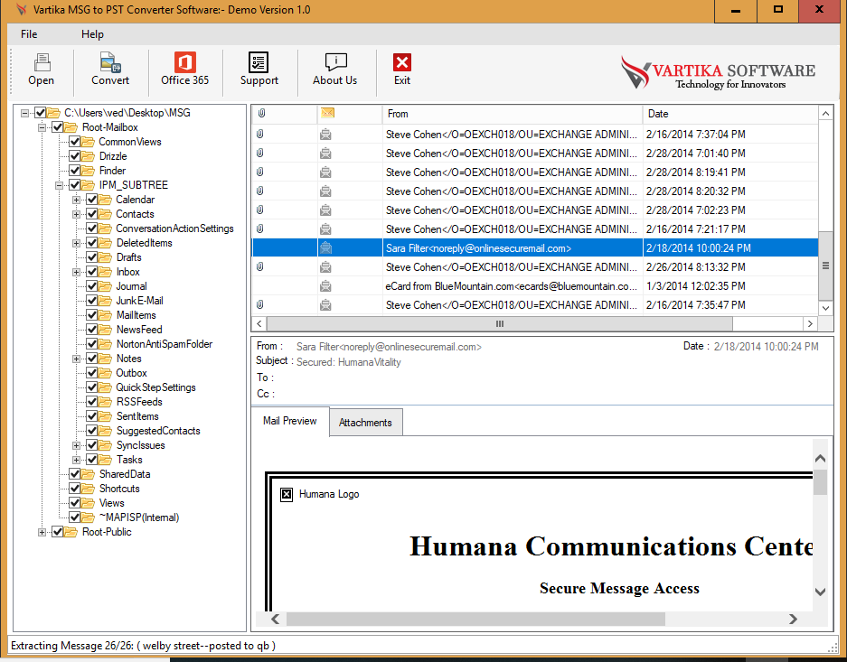The width and height of the screenshot is (847, 662).
Task: Sort messages by the Date column header
Action: (730, 114)
